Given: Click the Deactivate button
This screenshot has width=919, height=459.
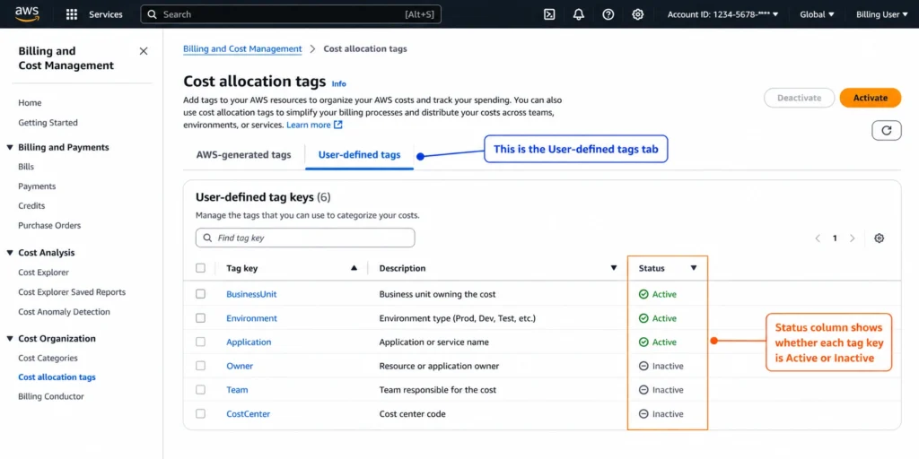Looking at the screenshot, I should pos(799,98).
